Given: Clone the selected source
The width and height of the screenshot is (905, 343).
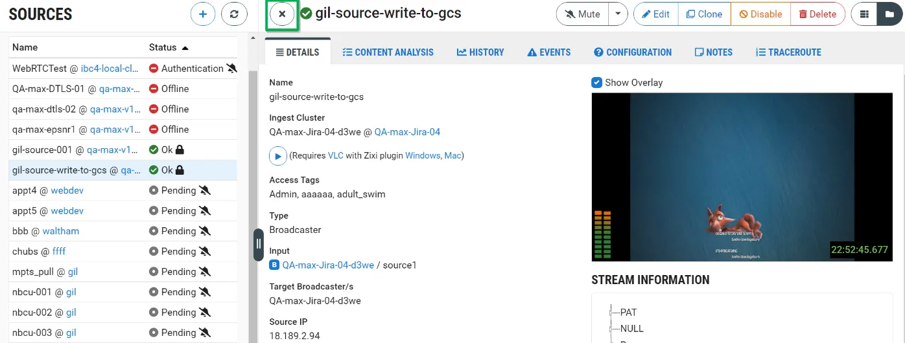Looking at the screenshot, I should (x=705, y=14).
